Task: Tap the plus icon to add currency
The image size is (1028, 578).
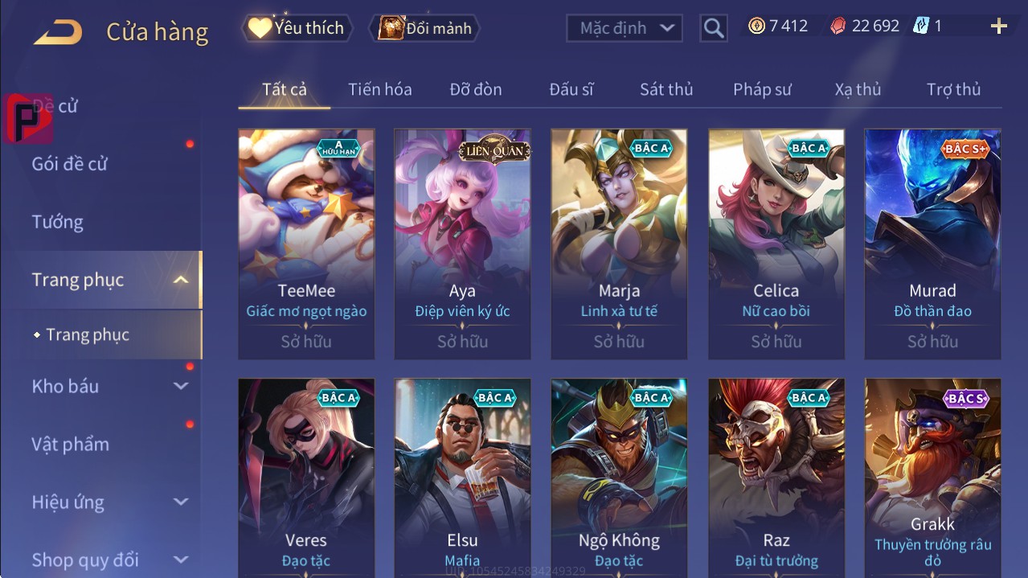Action: [x=998, y=27]
